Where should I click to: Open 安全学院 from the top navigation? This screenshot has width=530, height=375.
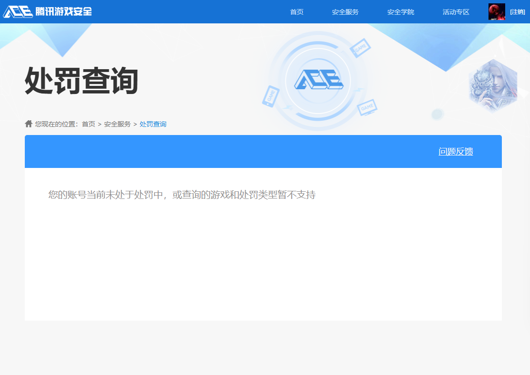pos(401,11)
